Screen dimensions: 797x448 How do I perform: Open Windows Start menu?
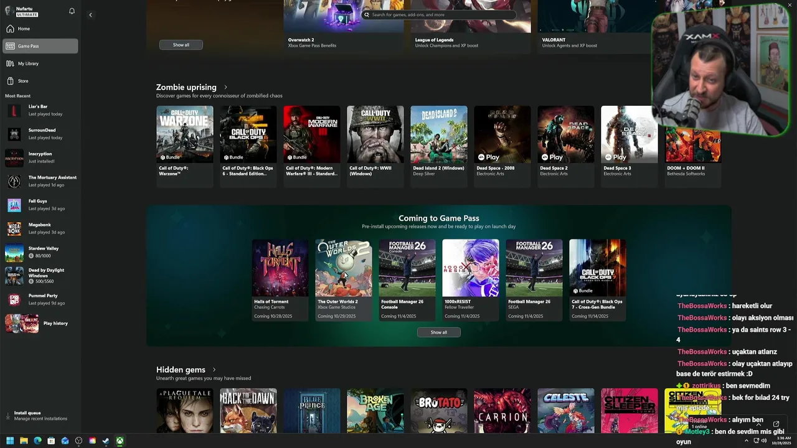coord(10,441)
